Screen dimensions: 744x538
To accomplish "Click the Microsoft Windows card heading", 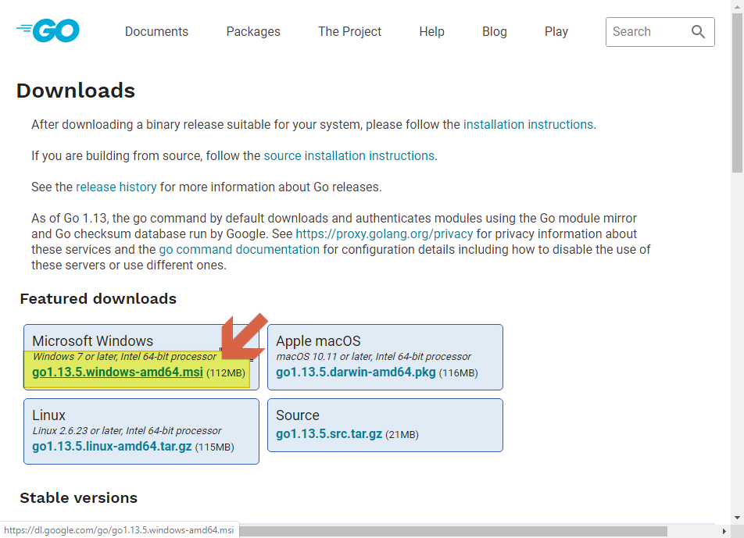I will pyautogui.click(x=92, y=340).
